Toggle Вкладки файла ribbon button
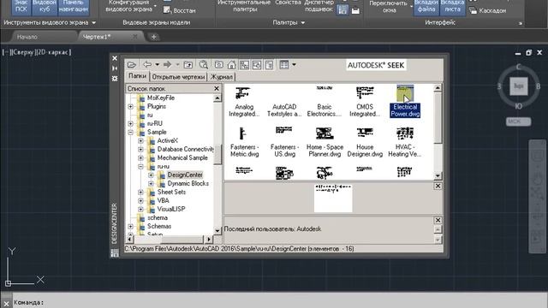The width and height of the screenshot is (548, 308). (426, 7)
